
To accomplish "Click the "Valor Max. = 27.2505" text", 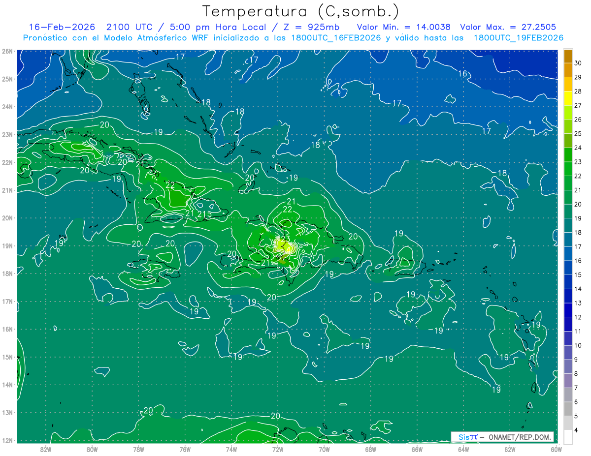I will click(508, 27).
